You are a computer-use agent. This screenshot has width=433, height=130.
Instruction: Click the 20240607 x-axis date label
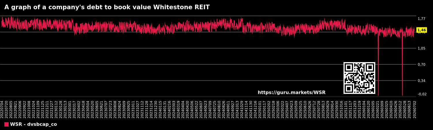click(201, 109)
